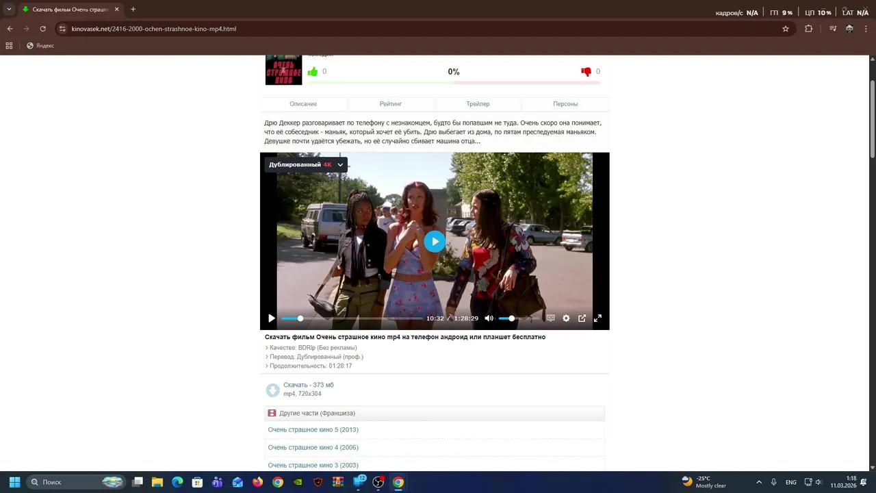Click the small play icon in player controls
The width and height of the screenshot is (876, 493).
pos(271,318)
